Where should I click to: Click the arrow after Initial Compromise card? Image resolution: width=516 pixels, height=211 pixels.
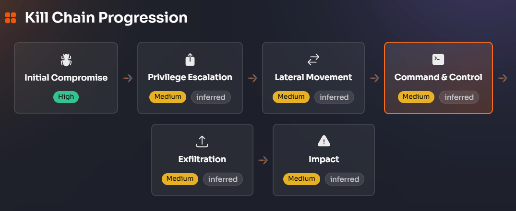pyautogui.click(x=128, y=78)
